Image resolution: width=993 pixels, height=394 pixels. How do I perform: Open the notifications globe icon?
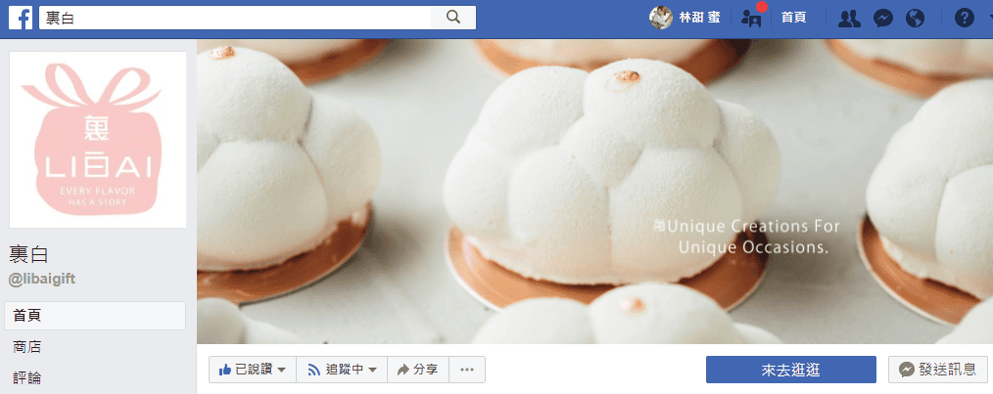pyautogui.click(x=916, y=18)
